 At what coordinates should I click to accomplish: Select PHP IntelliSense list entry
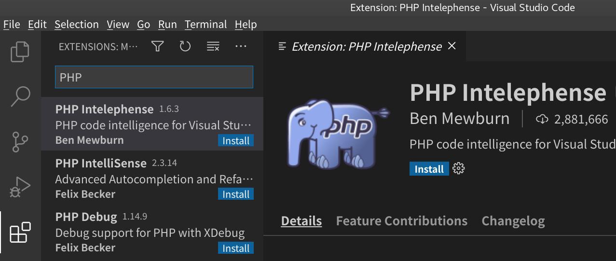[152, 178]
